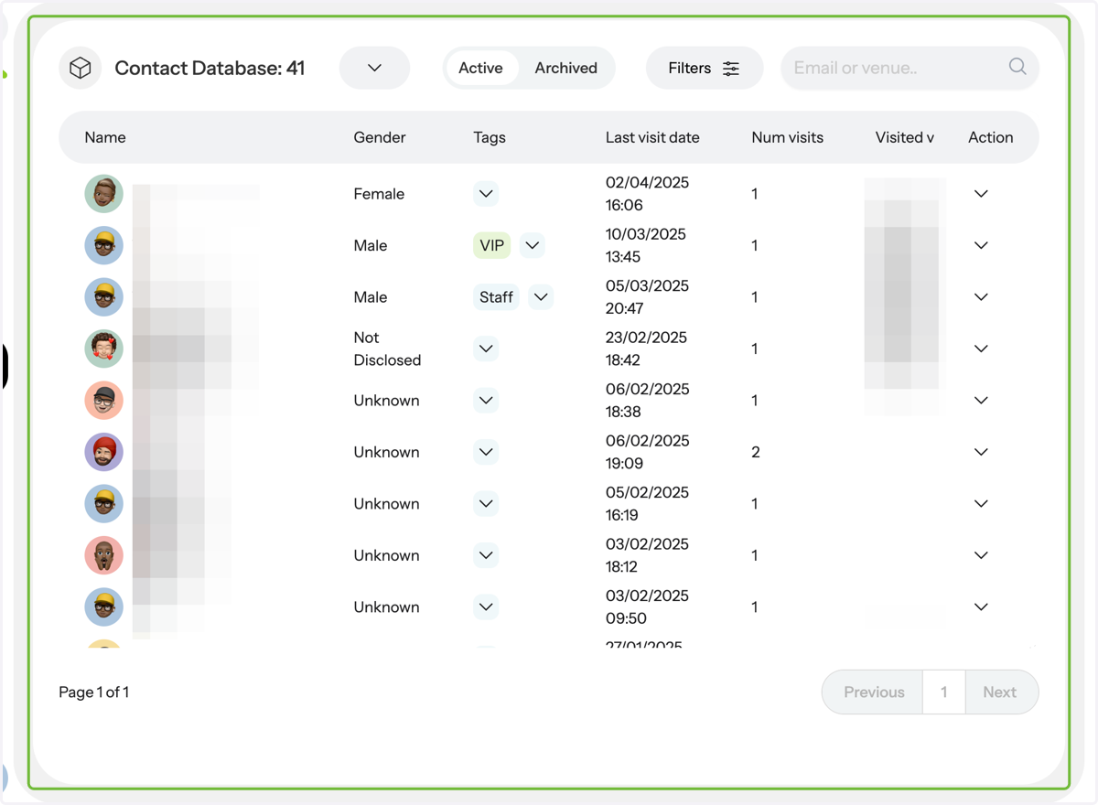The width and height of the screenshot is (1098, 805).
Task: Focus the 'Email or venue..' search field
Action: (x=910, y=68)
